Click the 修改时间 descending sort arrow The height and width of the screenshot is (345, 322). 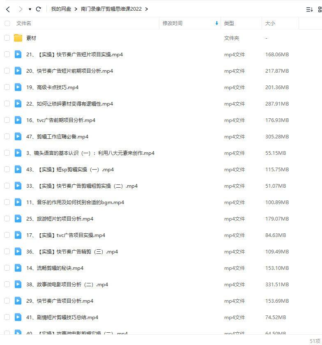[x=216, y=23]
